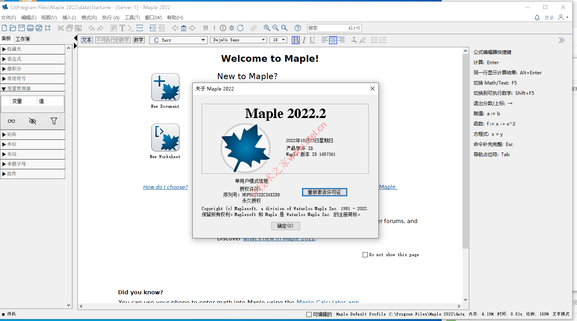Screen dimensions: 577x321
Task: Toggle underline formatting
Action: 312,40
